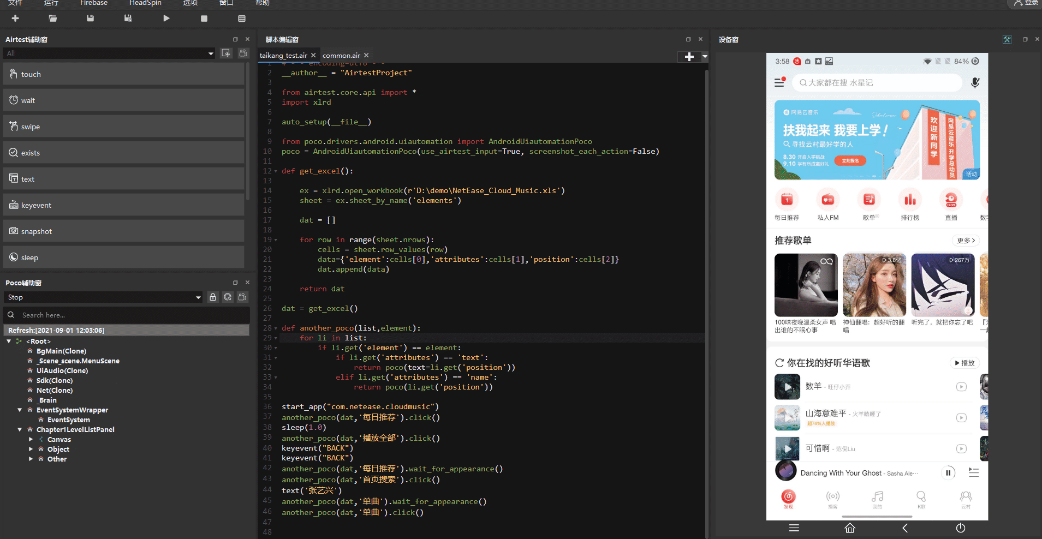Select the text command
Screen dimensions: 1042x539
123,179
